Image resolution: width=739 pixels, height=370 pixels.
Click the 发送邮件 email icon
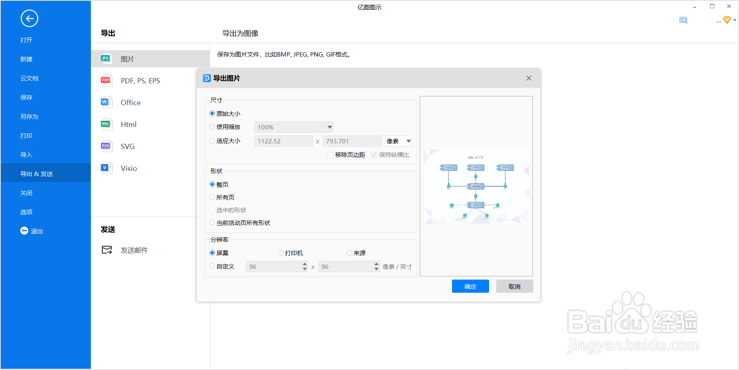(x=106, y=250)
